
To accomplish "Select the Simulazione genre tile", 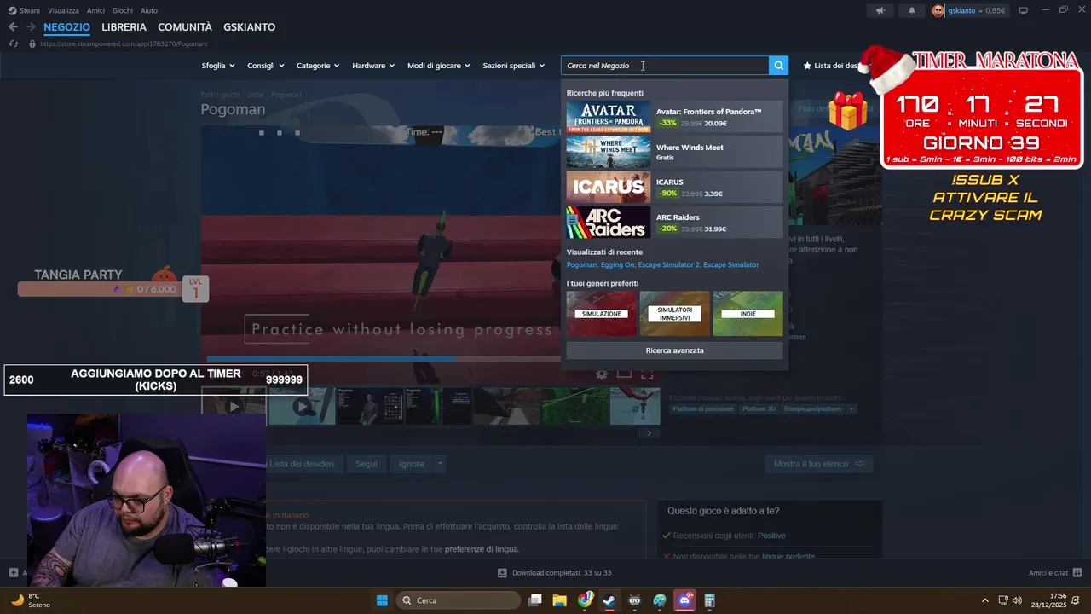I will pos(602,314).
